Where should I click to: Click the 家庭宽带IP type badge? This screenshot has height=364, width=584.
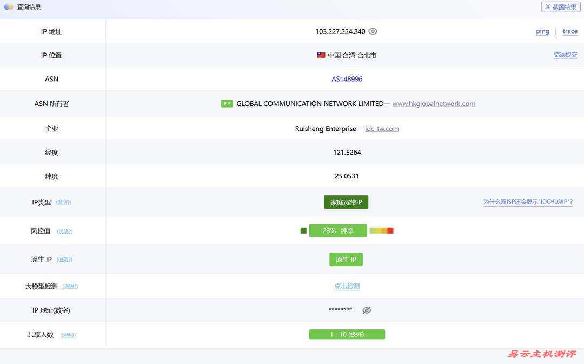tap(346, 202)
